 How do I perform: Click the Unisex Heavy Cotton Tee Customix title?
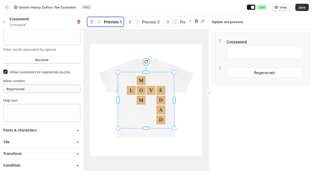(x=47, y=7)
